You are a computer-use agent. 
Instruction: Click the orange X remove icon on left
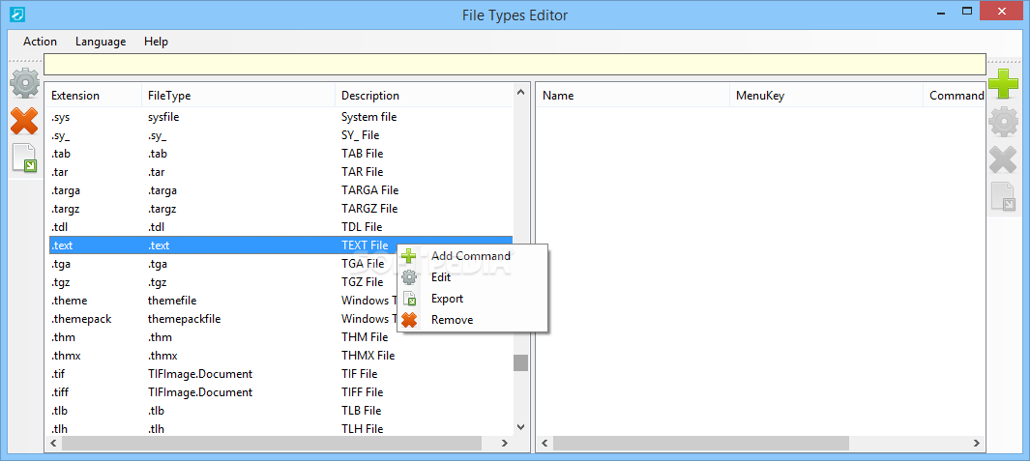(x=24, y=122)
